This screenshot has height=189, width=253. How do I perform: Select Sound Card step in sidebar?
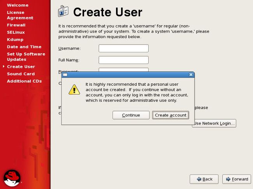21,74
